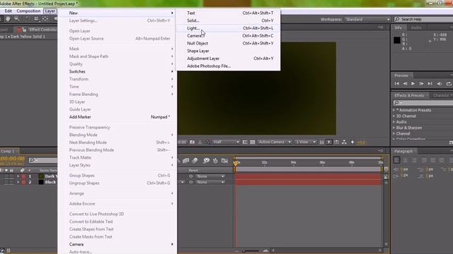This screenshot has width=453, height=254.
Task: Select the Hand tool in the toolbar
Action: click(x=8, y=19)
